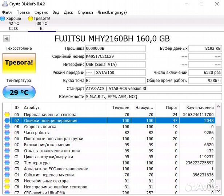Click the 29 °C temperature button
The width and height of the screenshot is (224, 196).
tap(19, 92)
